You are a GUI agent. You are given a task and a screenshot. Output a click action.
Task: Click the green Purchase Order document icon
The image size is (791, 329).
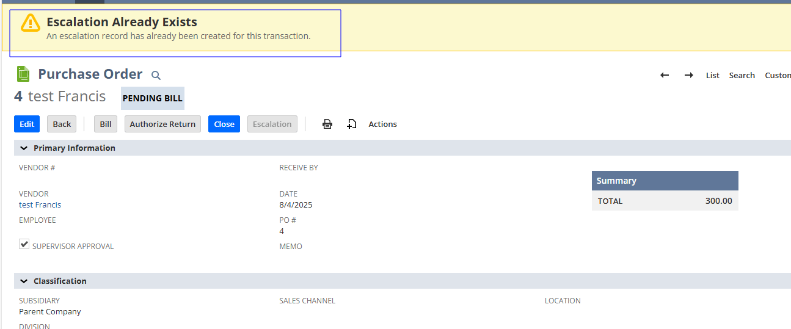[23, 74]
